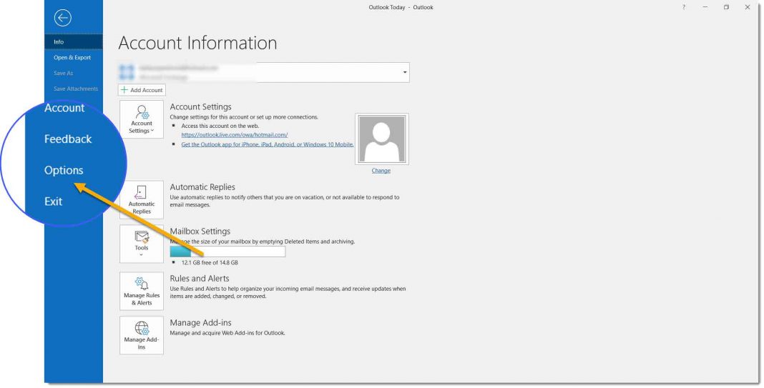Open the outlook.live.com hotmail link

(235, 135)
